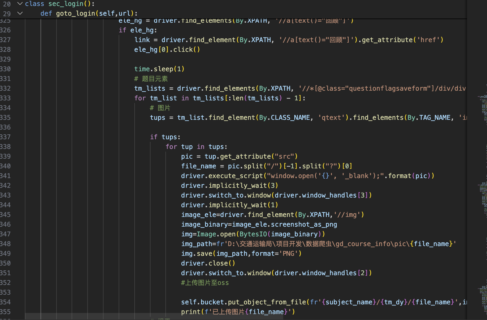This screenshot has width=487, height=320.
Task: Collapse the def goto_login fold chevron
Action: point(20,13)
